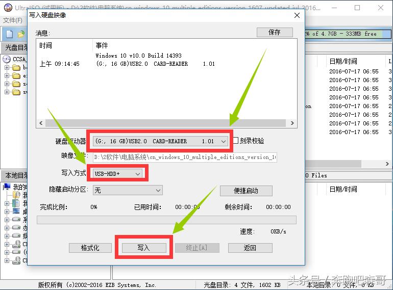Screen dimensions: 393x290
Task: Click the 本地目录 panel header
Action: coord(15,175)
